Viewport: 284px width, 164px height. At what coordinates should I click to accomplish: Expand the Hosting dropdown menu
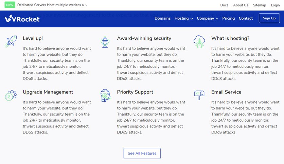point(183,18)
